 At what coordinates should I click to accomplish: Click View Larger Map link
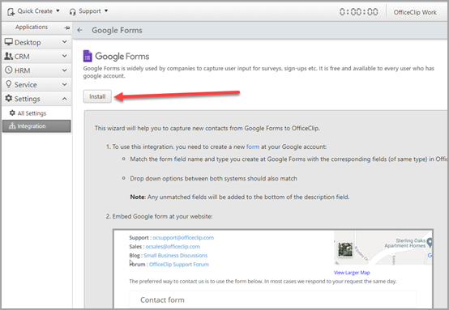tap(352, 273)
